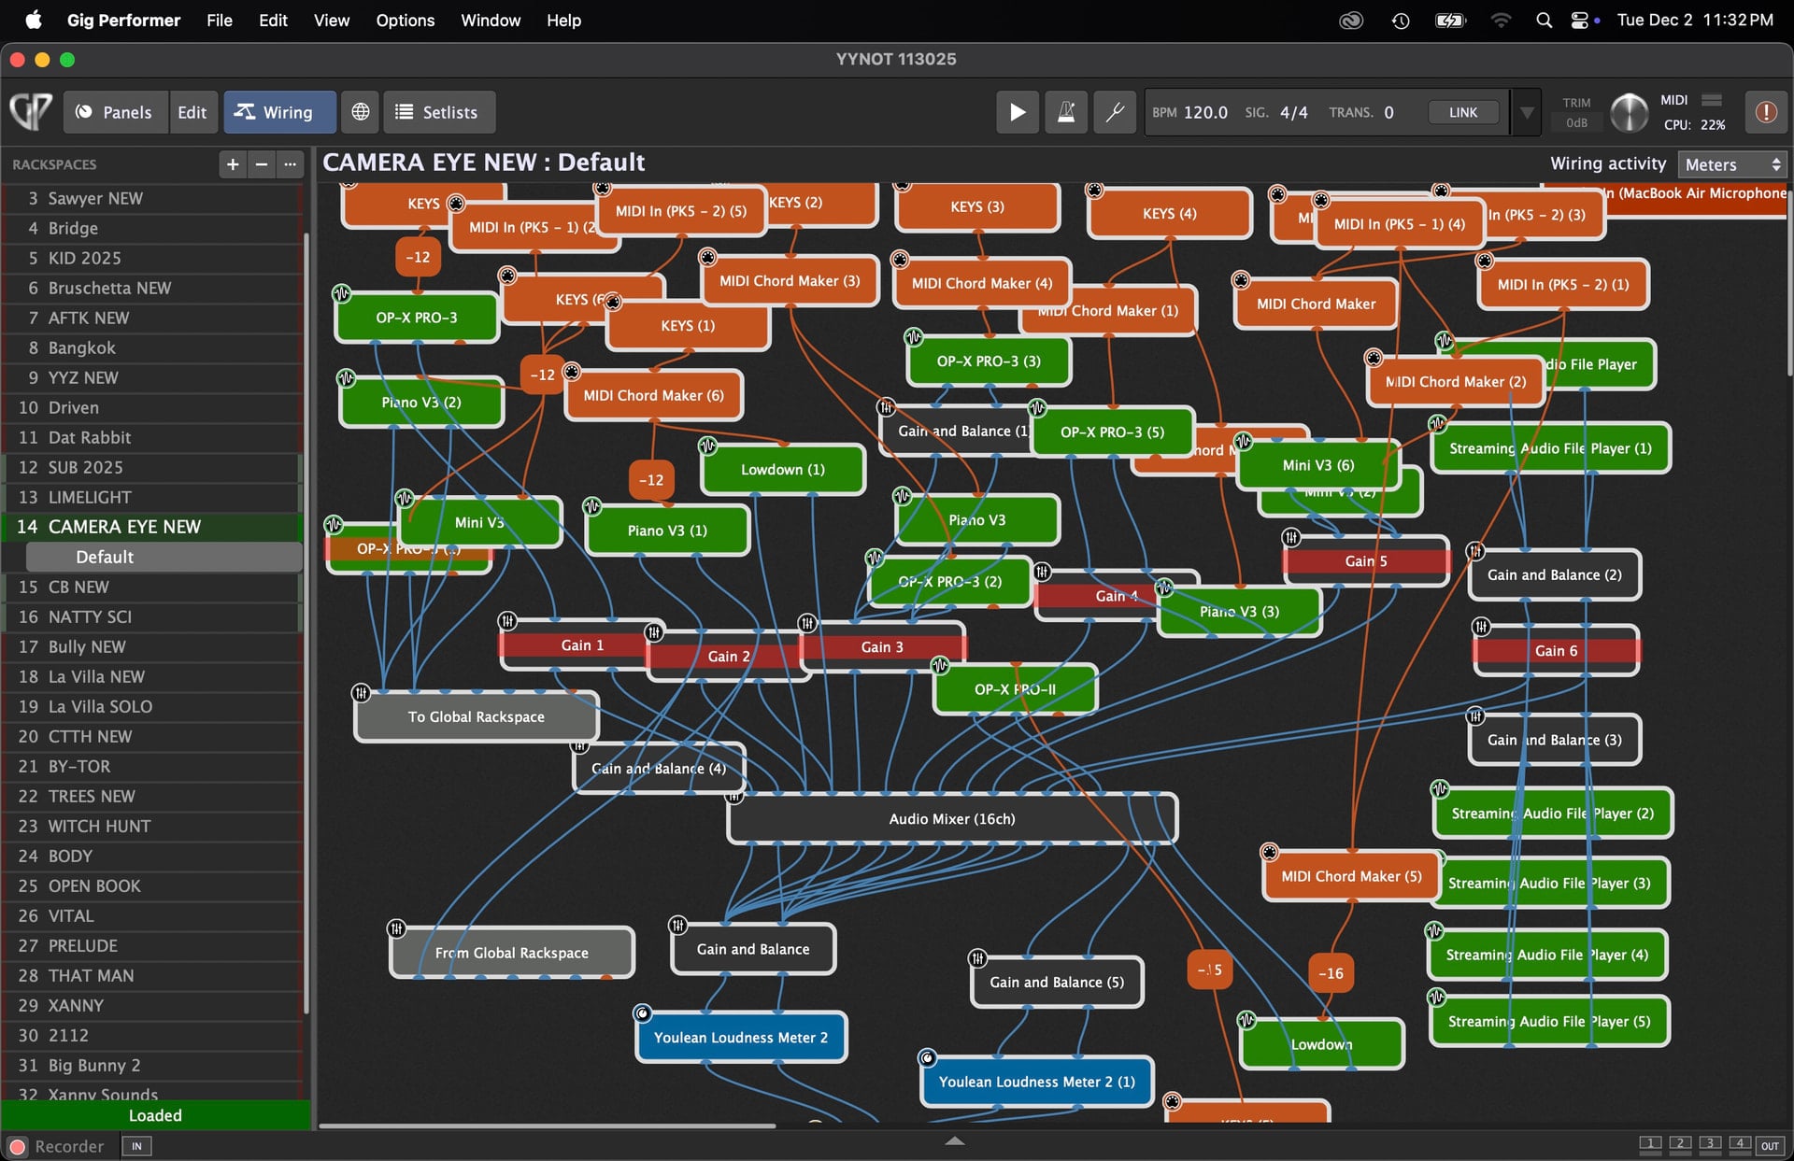The width and height of the screenshot is (1794, 1161).
Task: Click the red panic alert icon
Action: [1765, 112]
